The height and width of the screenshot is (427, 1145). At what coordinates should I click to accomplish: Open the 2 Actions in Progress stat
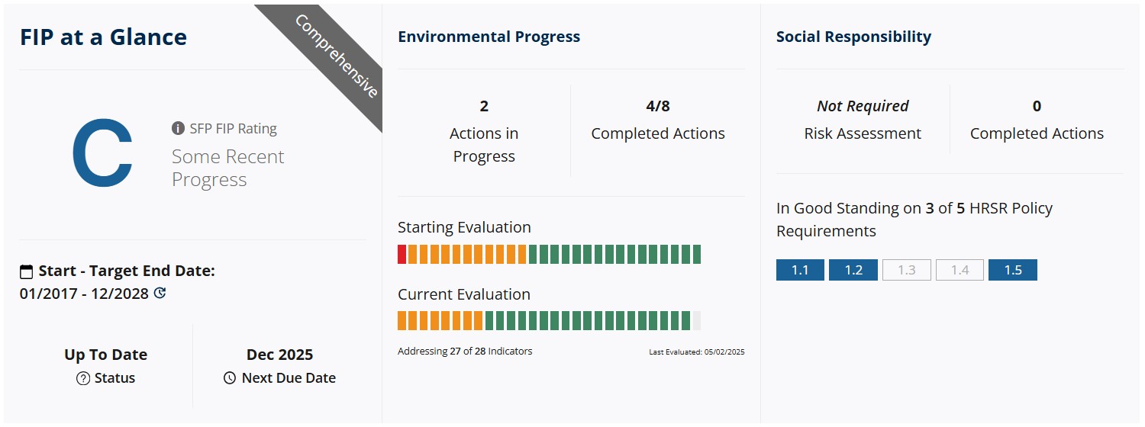(484, 132)
